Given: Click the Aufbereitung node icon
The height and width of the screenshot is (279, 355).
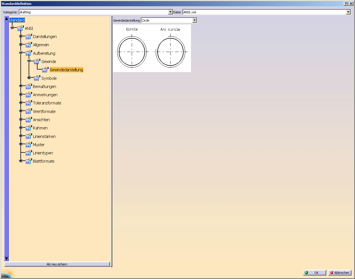Looking at the screenshot, I should coord(29,53).
